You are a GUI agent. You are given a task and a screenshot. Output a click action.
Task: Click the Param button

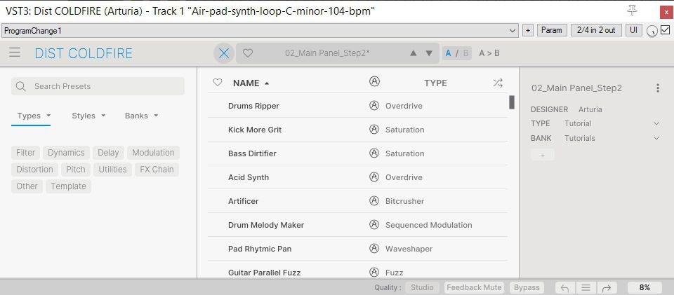coord(552,30)
